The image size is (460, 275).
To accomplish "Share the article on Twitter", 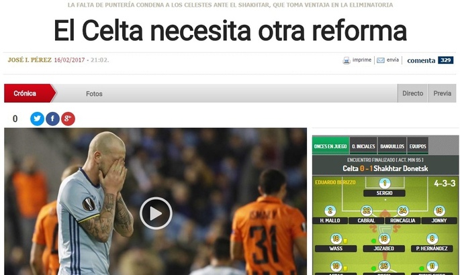I will [x=37, y=119].
